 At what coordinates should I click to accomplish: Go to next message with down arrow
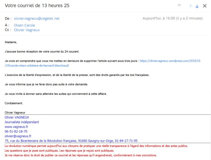[197, 6]
